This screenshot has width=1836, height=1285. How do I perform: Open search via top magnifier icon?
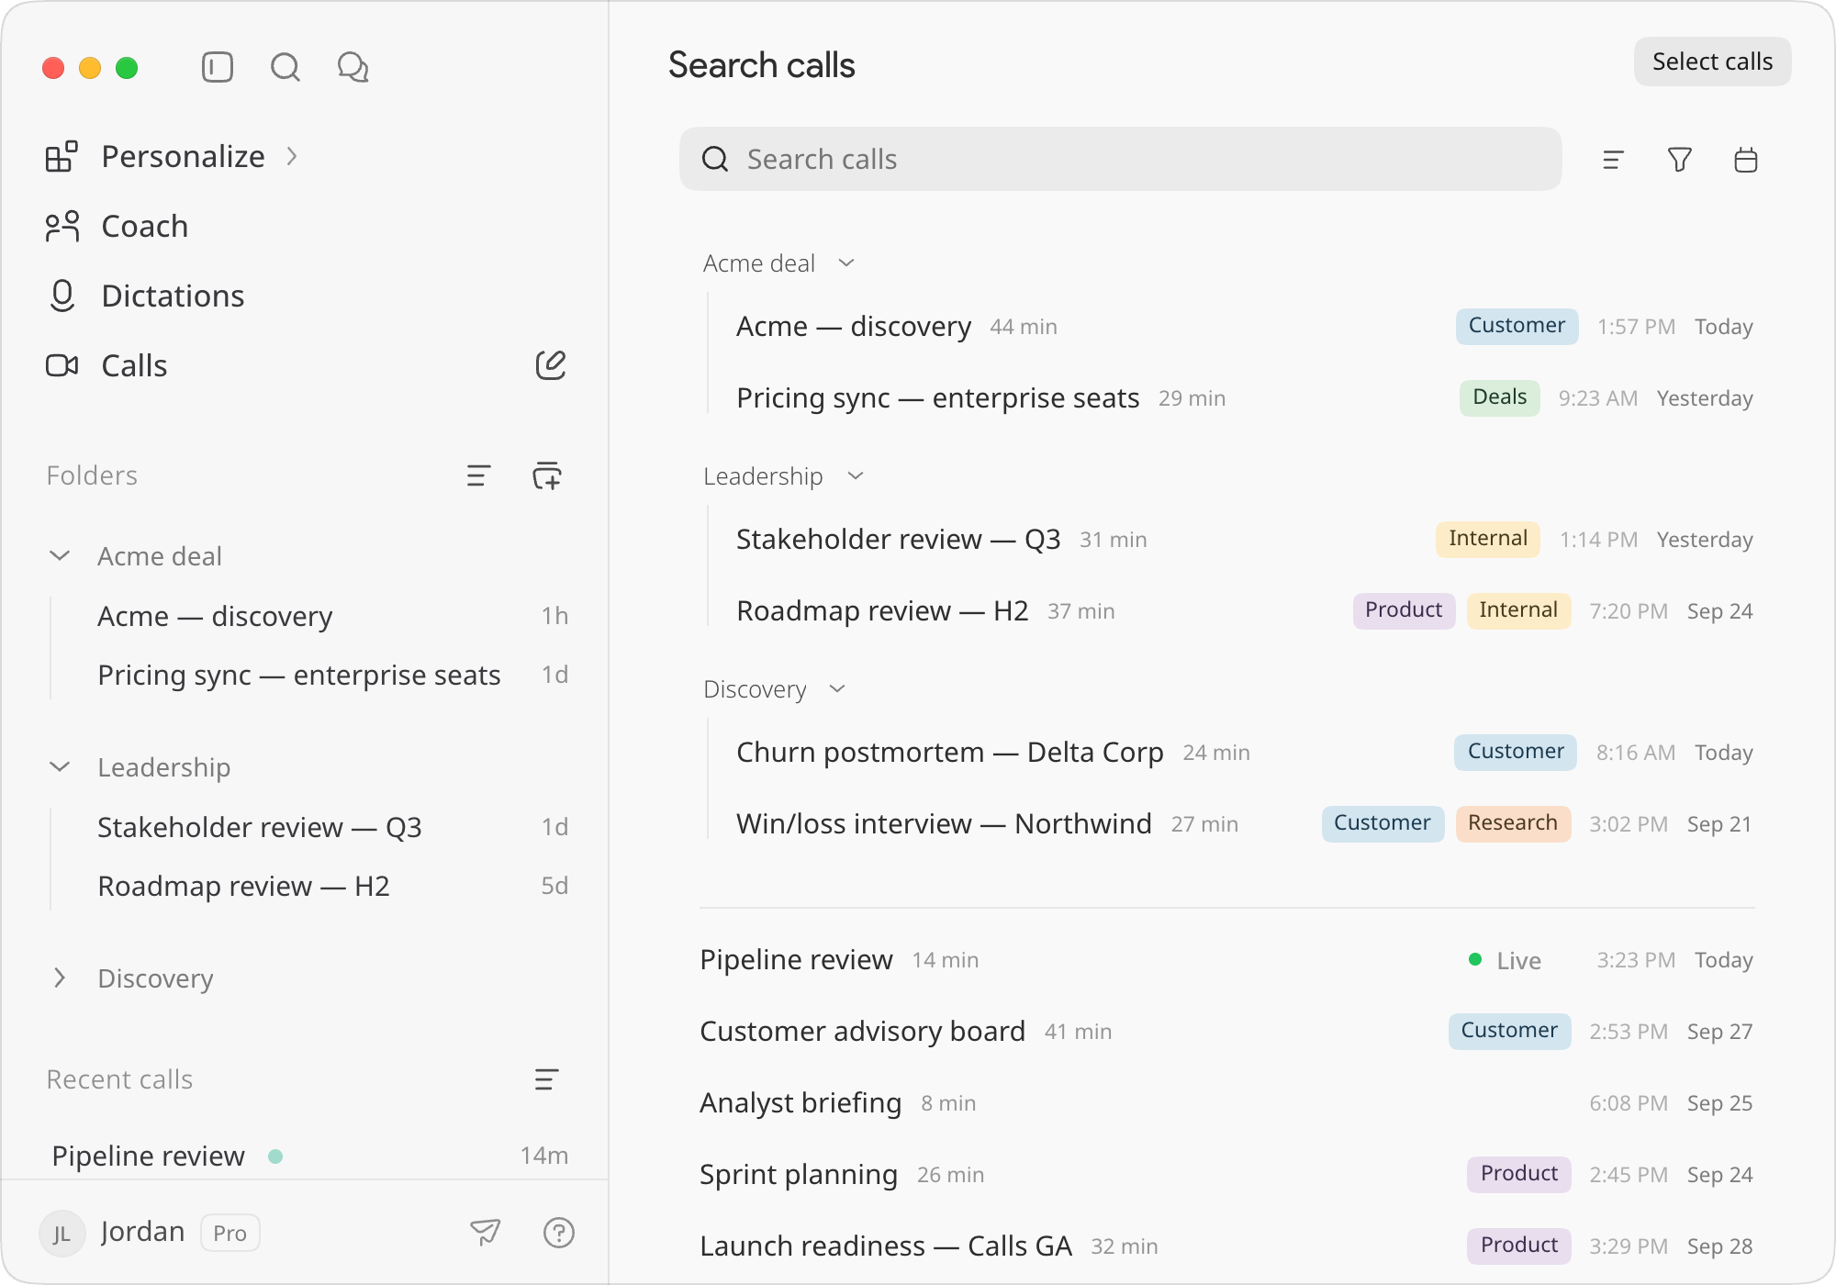[285, 67]
